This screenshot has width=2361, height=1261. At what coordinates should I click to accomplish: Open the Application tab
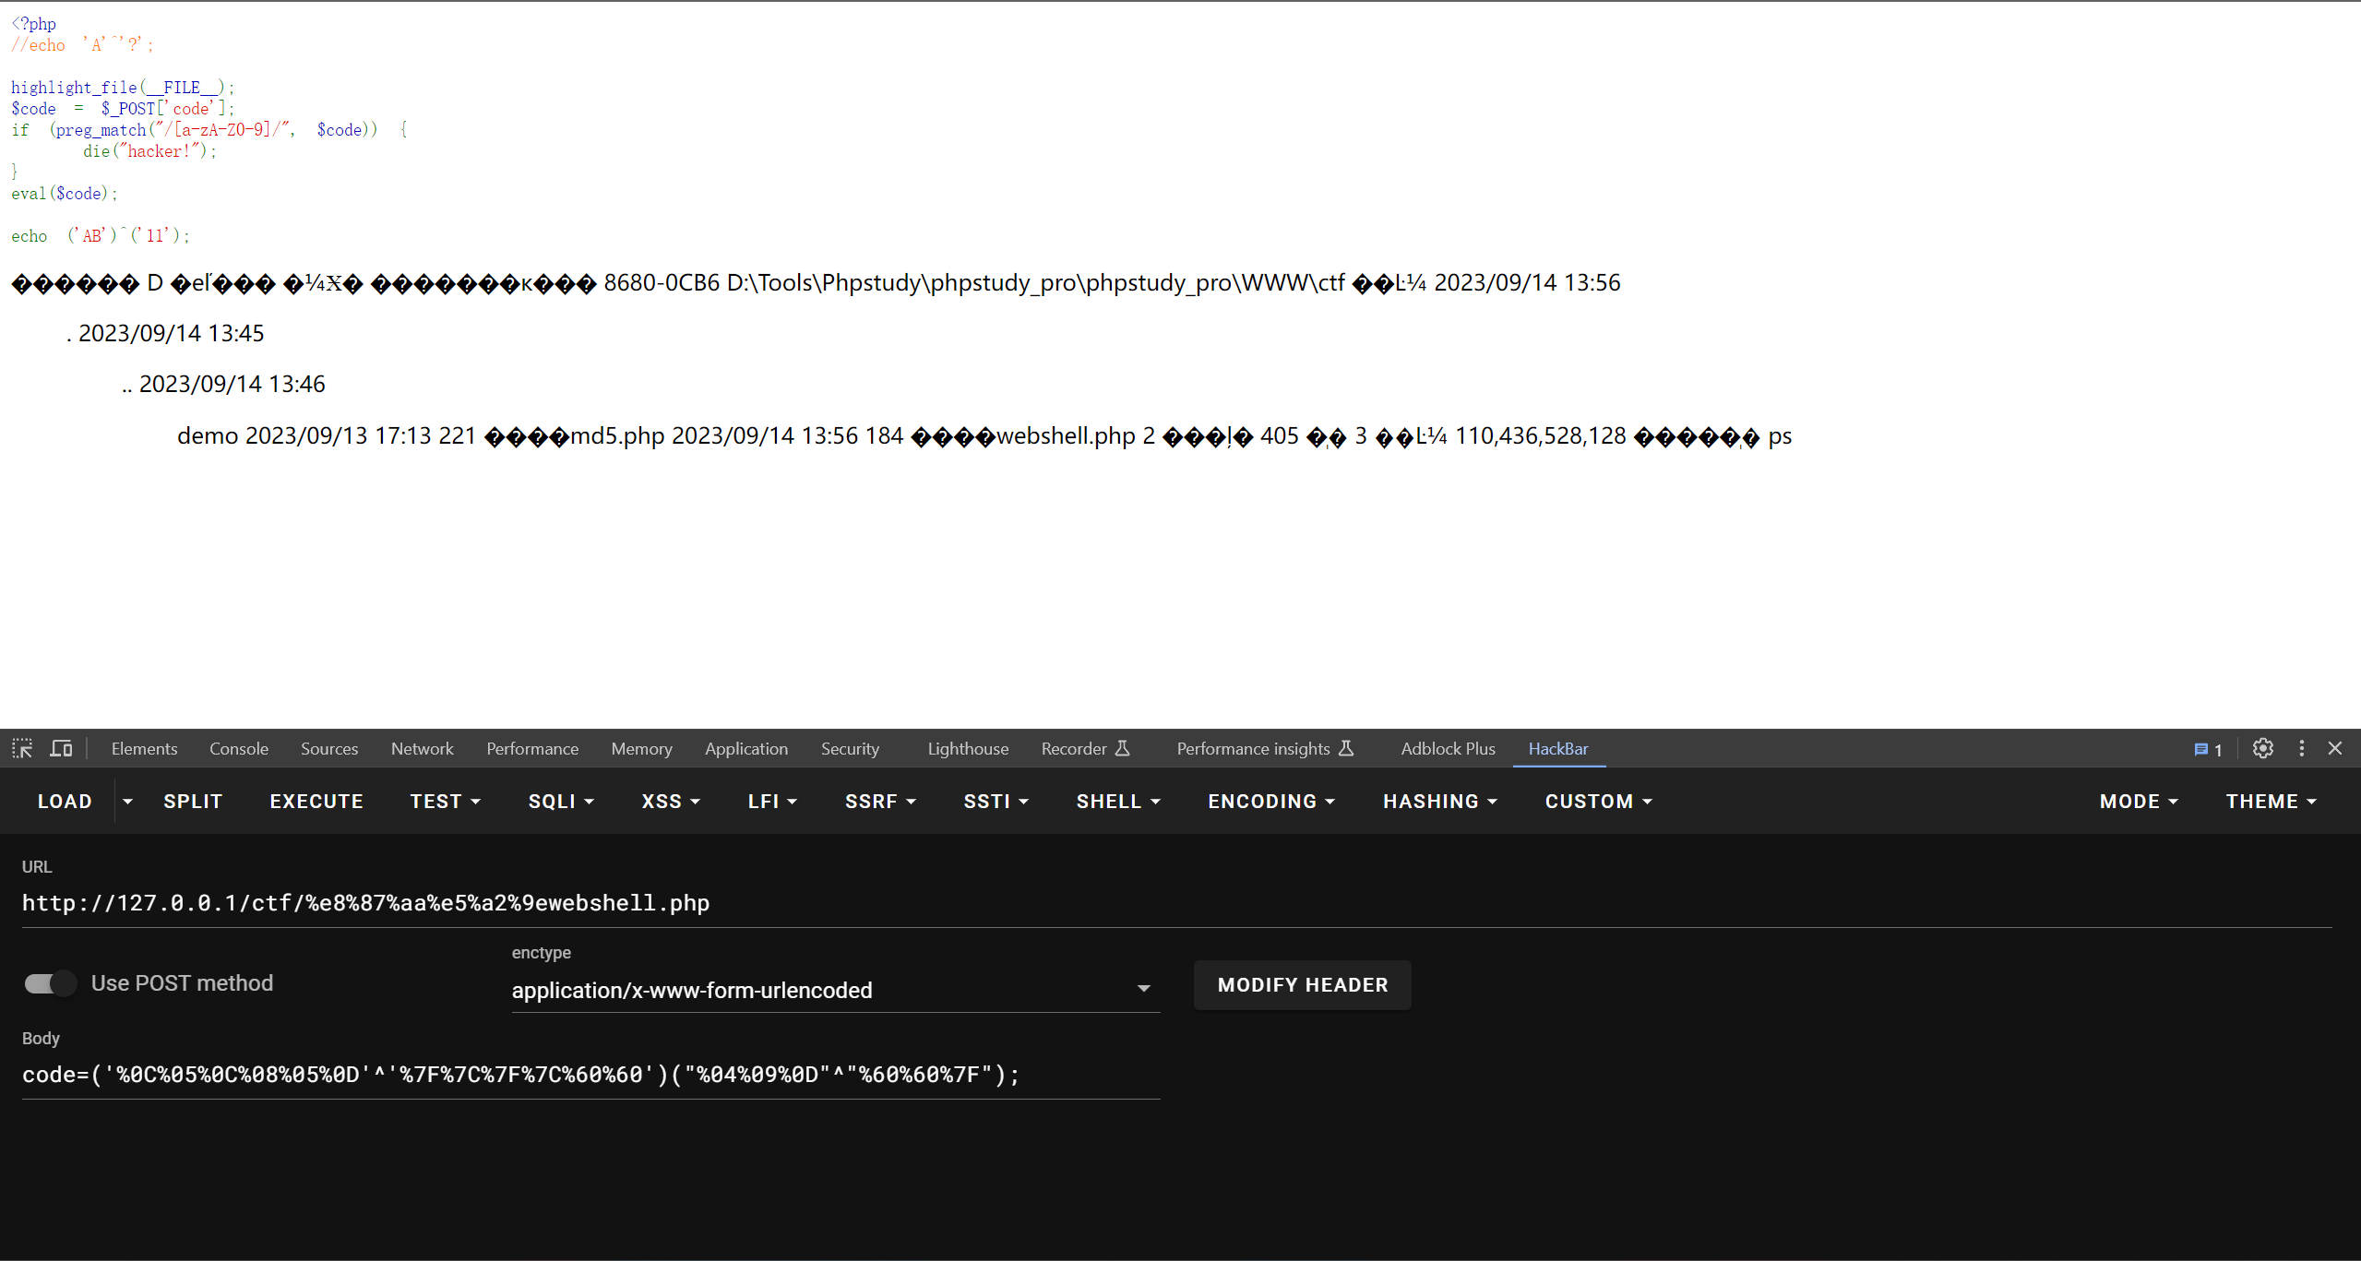click(746, 748)
